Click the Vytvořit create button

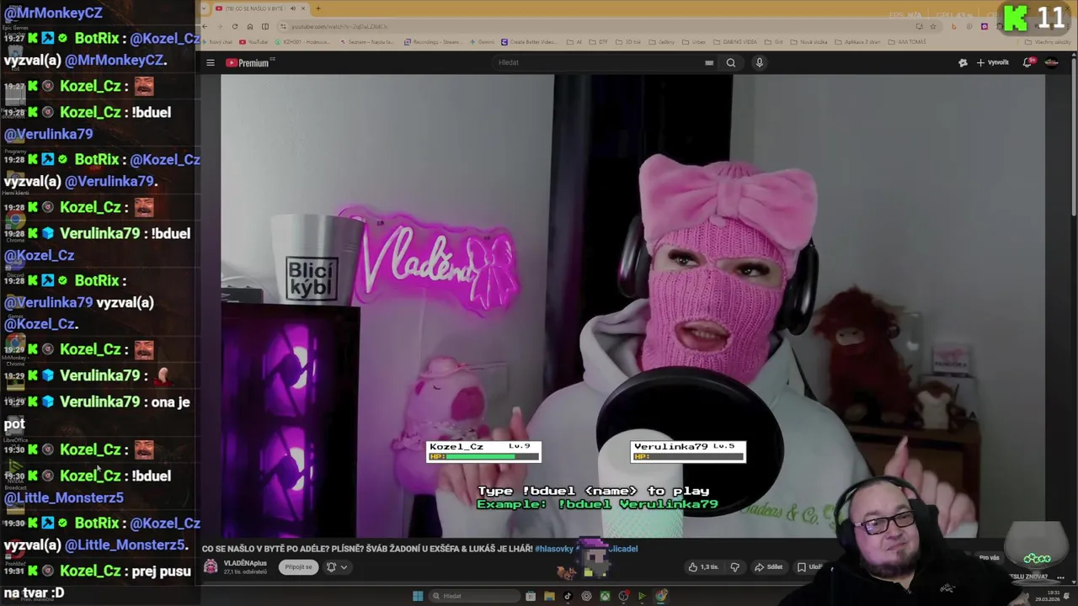tap(993, 62)
